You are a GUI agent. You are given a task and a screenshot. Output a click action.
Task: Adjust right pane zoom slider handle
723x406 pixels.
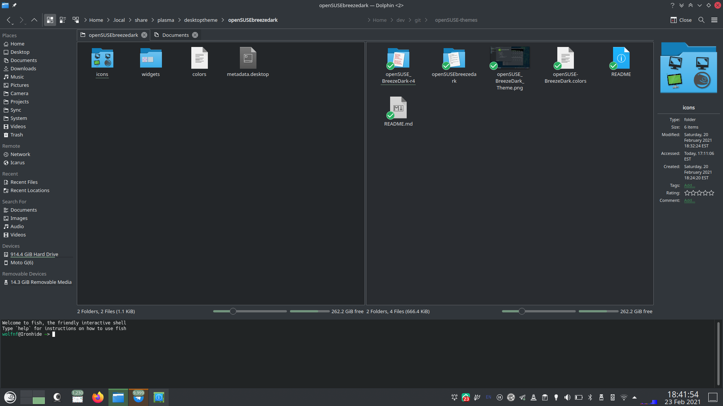tap(522, 311)
